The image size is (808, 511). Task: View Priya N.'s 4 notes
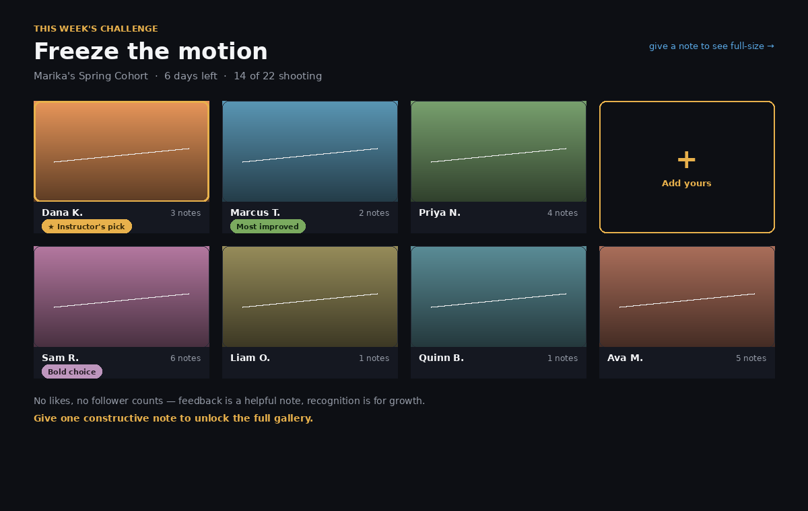click(x=562, y=213)
